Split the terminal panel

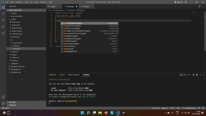[193, 75]
